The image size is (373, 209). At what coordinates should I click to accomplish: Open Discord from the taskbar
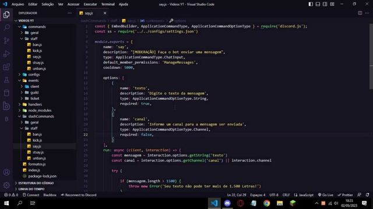point(227,203)
